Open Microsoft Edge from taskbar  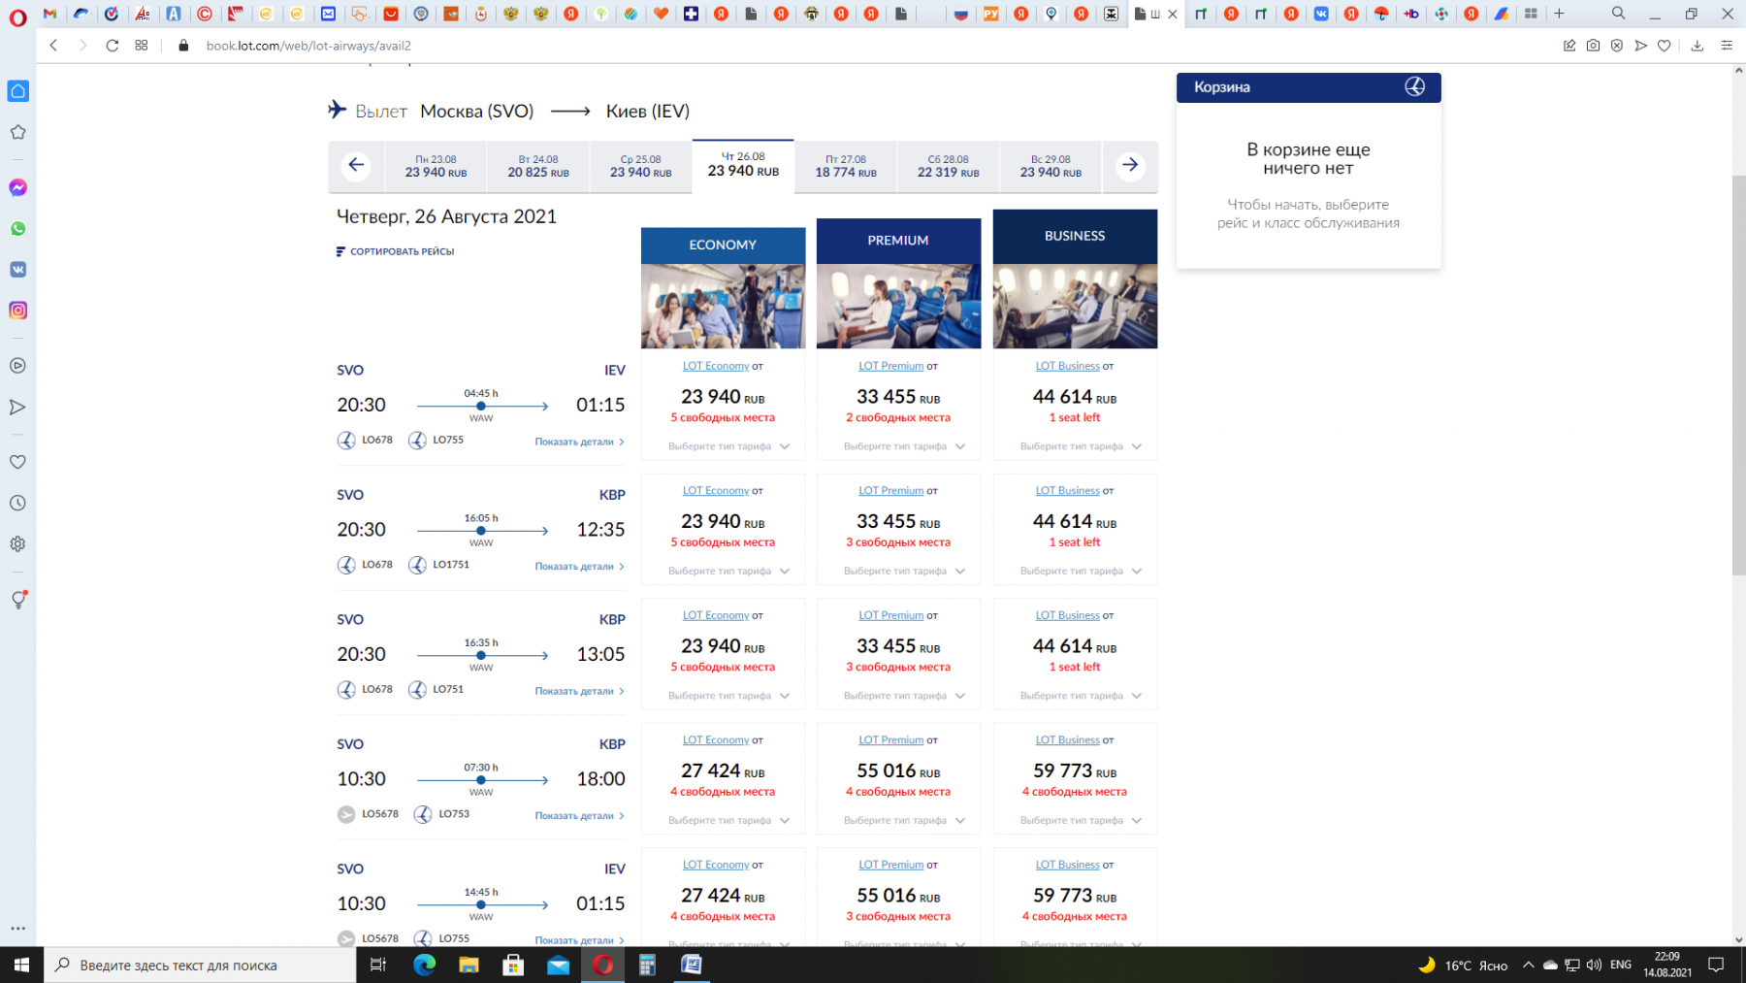click(x=424, y=965)
